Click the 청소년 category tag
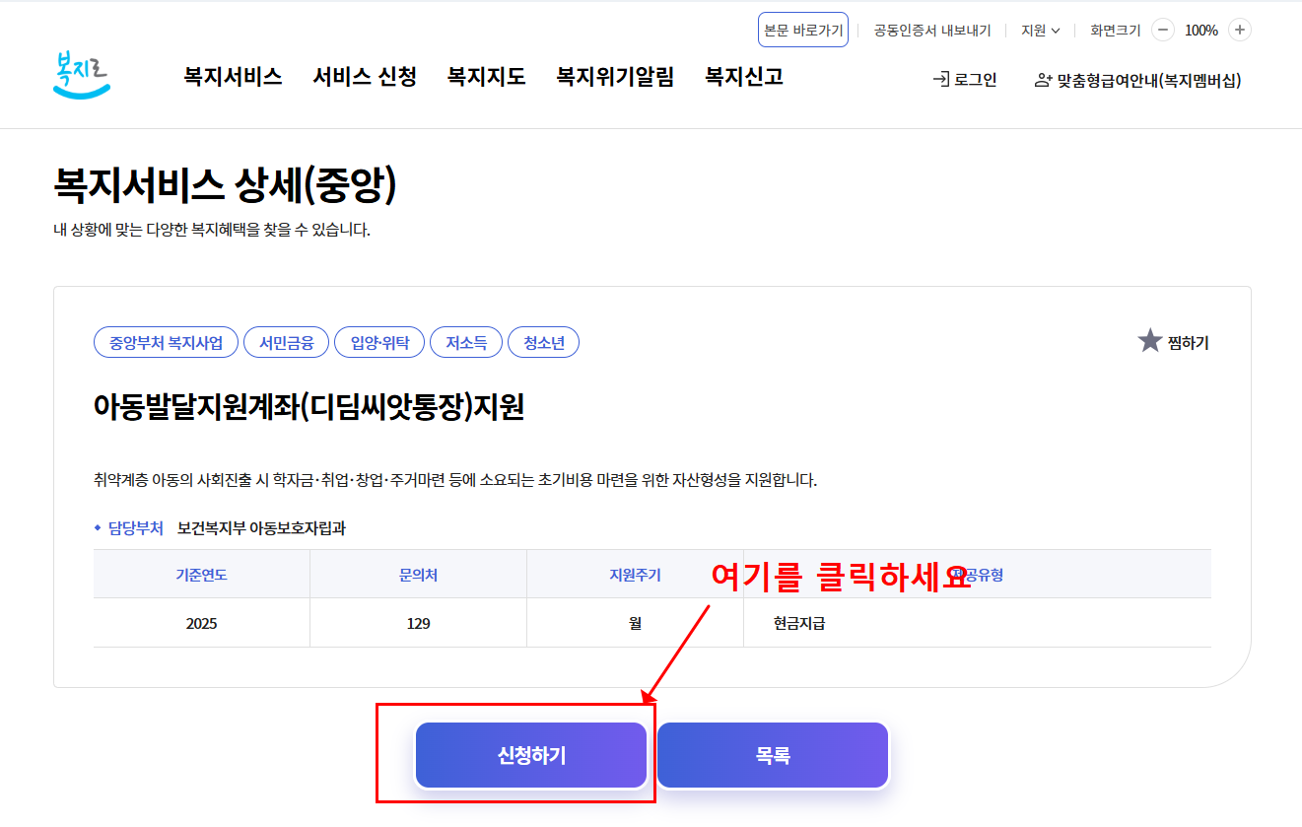 click(x=543, y=341)
